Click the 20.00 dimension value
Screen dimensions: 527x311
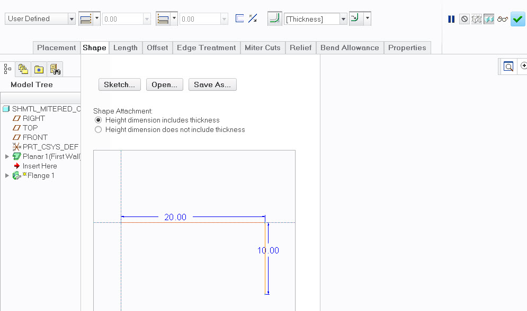tap(175, 217)
